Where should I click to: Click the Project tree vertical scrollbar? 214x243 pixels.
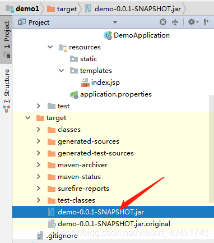(x=211, y=149)
